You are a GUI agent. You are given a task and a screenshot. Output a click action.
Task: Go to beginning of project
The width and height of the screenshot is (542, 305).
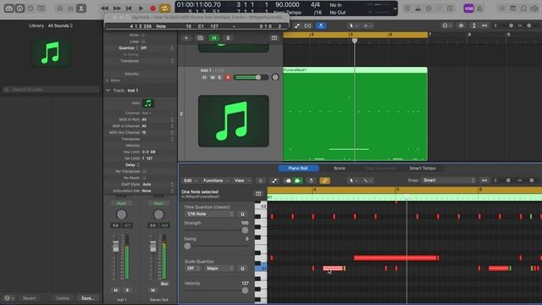pos(129,8)
